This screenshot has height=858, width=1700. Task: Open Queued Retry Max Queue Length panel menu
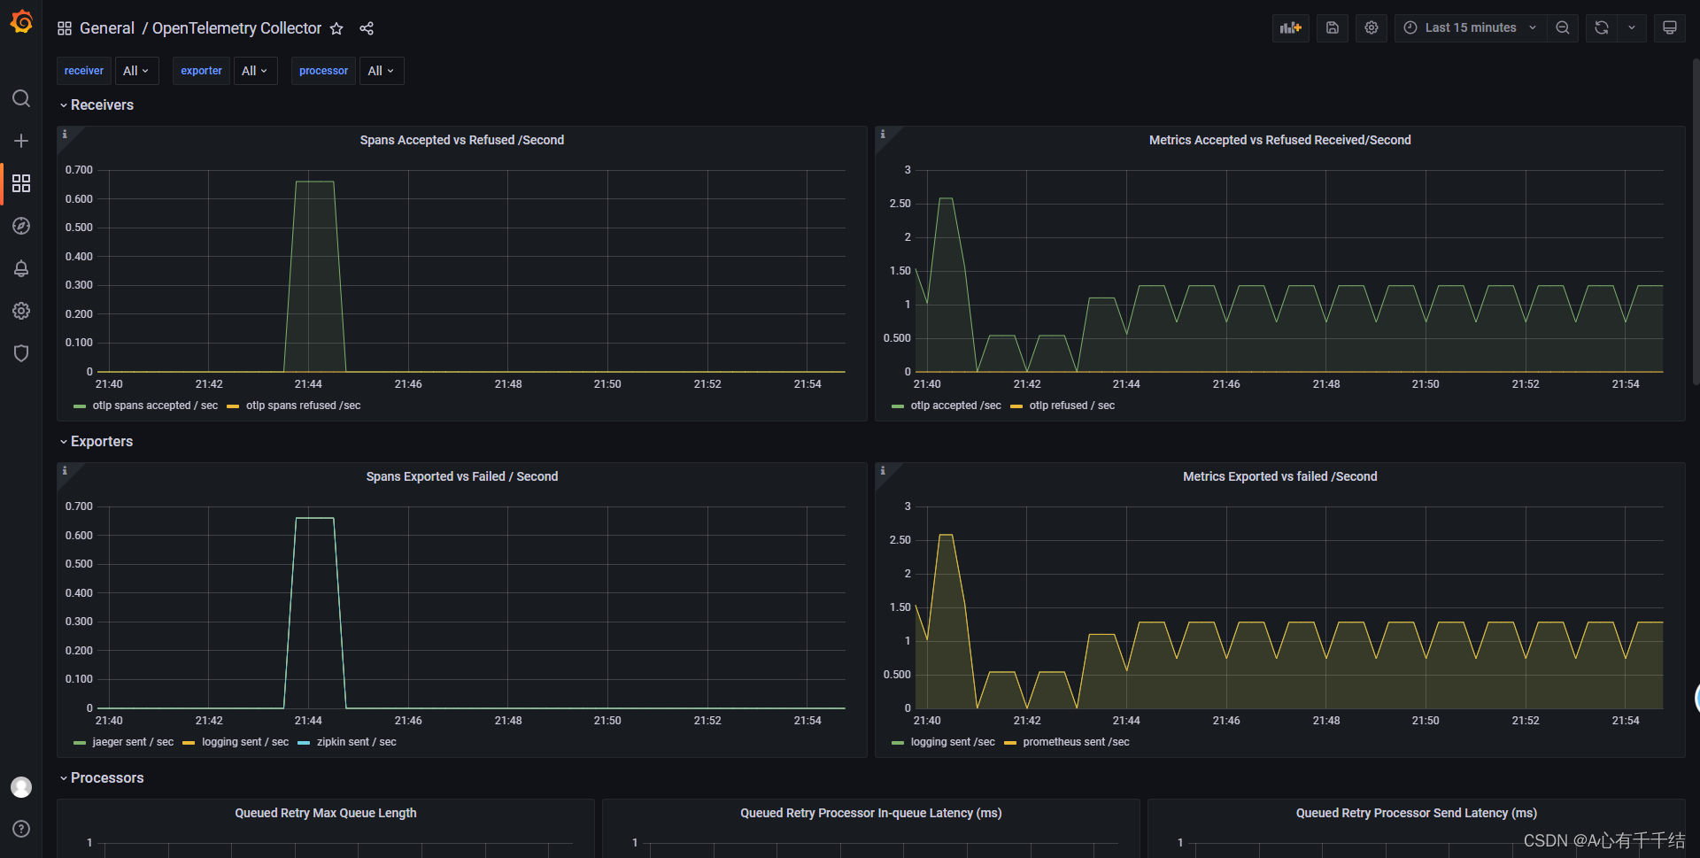pos(326,813)
